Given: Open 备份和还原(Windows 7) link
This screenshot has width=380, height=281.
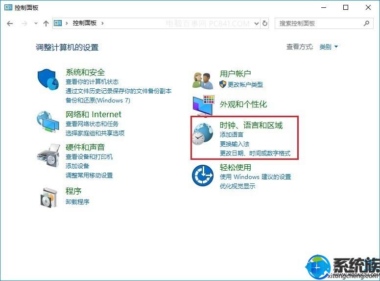Looking at the screenshot, I should pos(97,100).
